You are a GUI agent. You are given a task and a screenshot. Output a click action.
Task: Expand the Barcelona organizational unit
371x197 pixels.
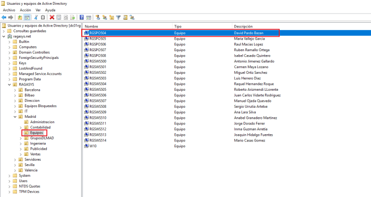pos(15,90)
